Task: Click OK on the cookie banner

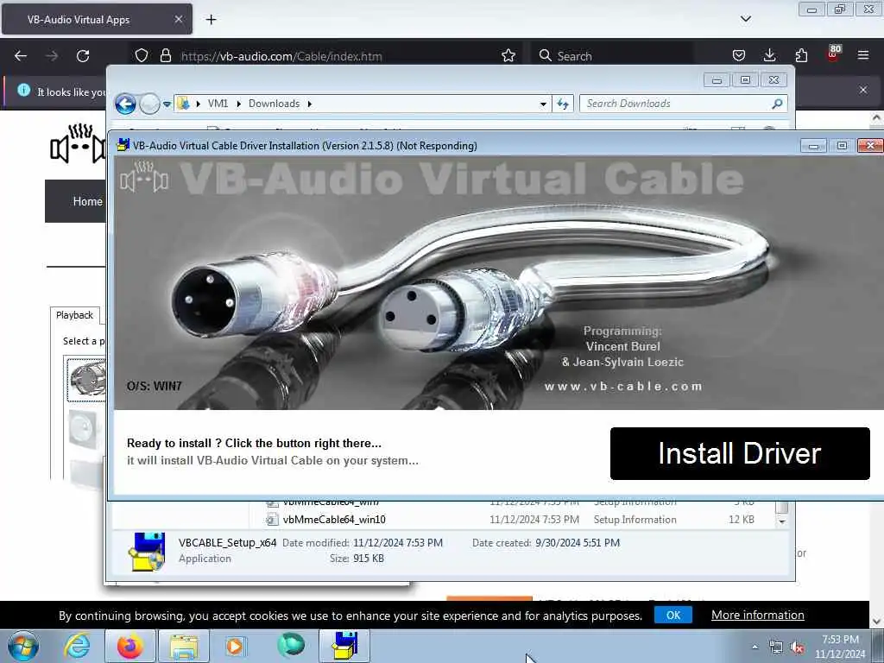Action: (673, 615)
